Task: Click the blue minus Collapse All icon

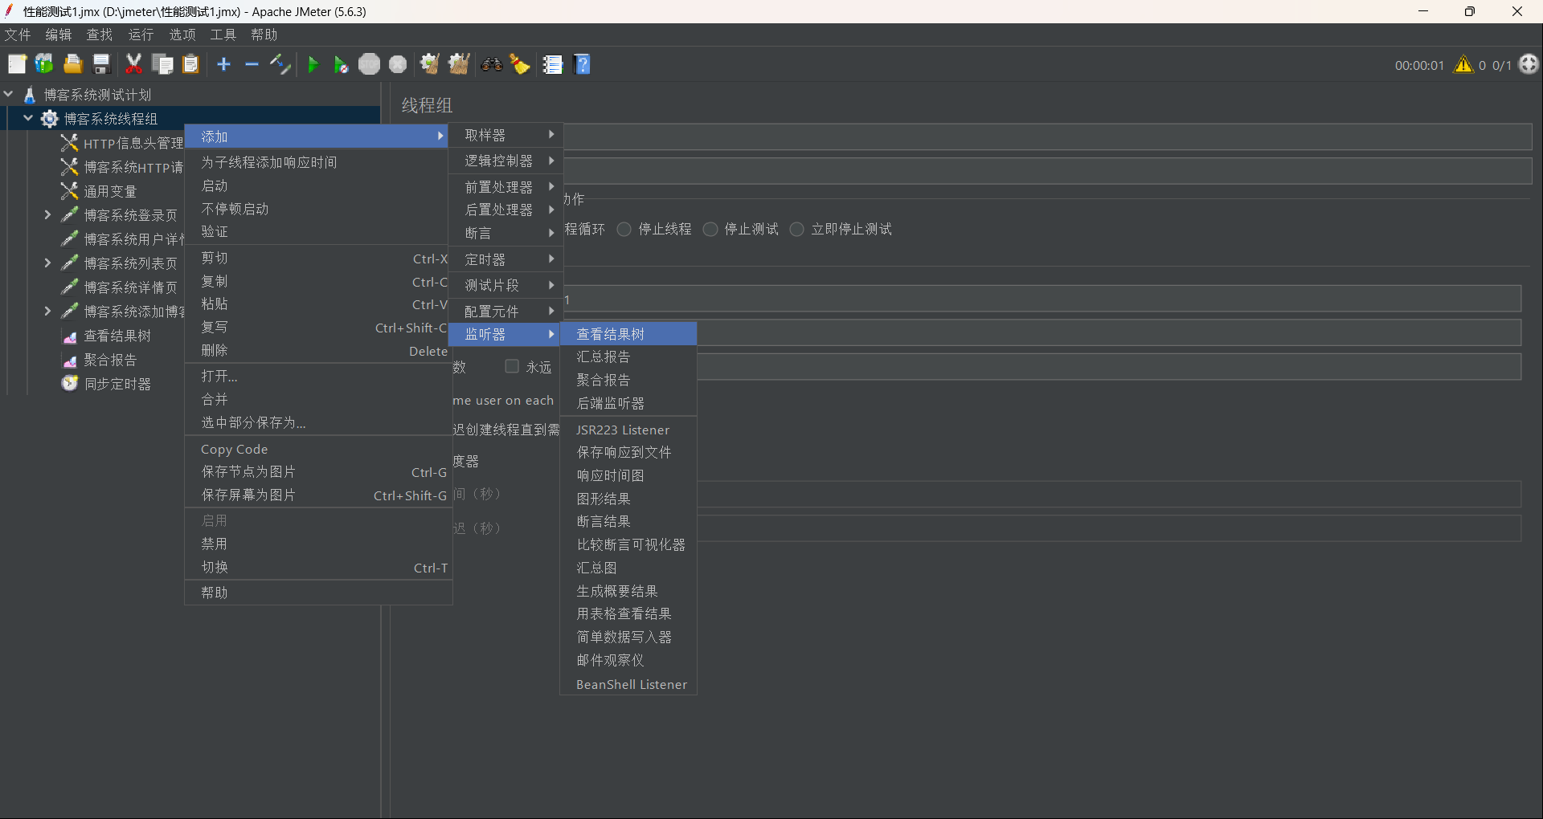Action: pos(252,64)
